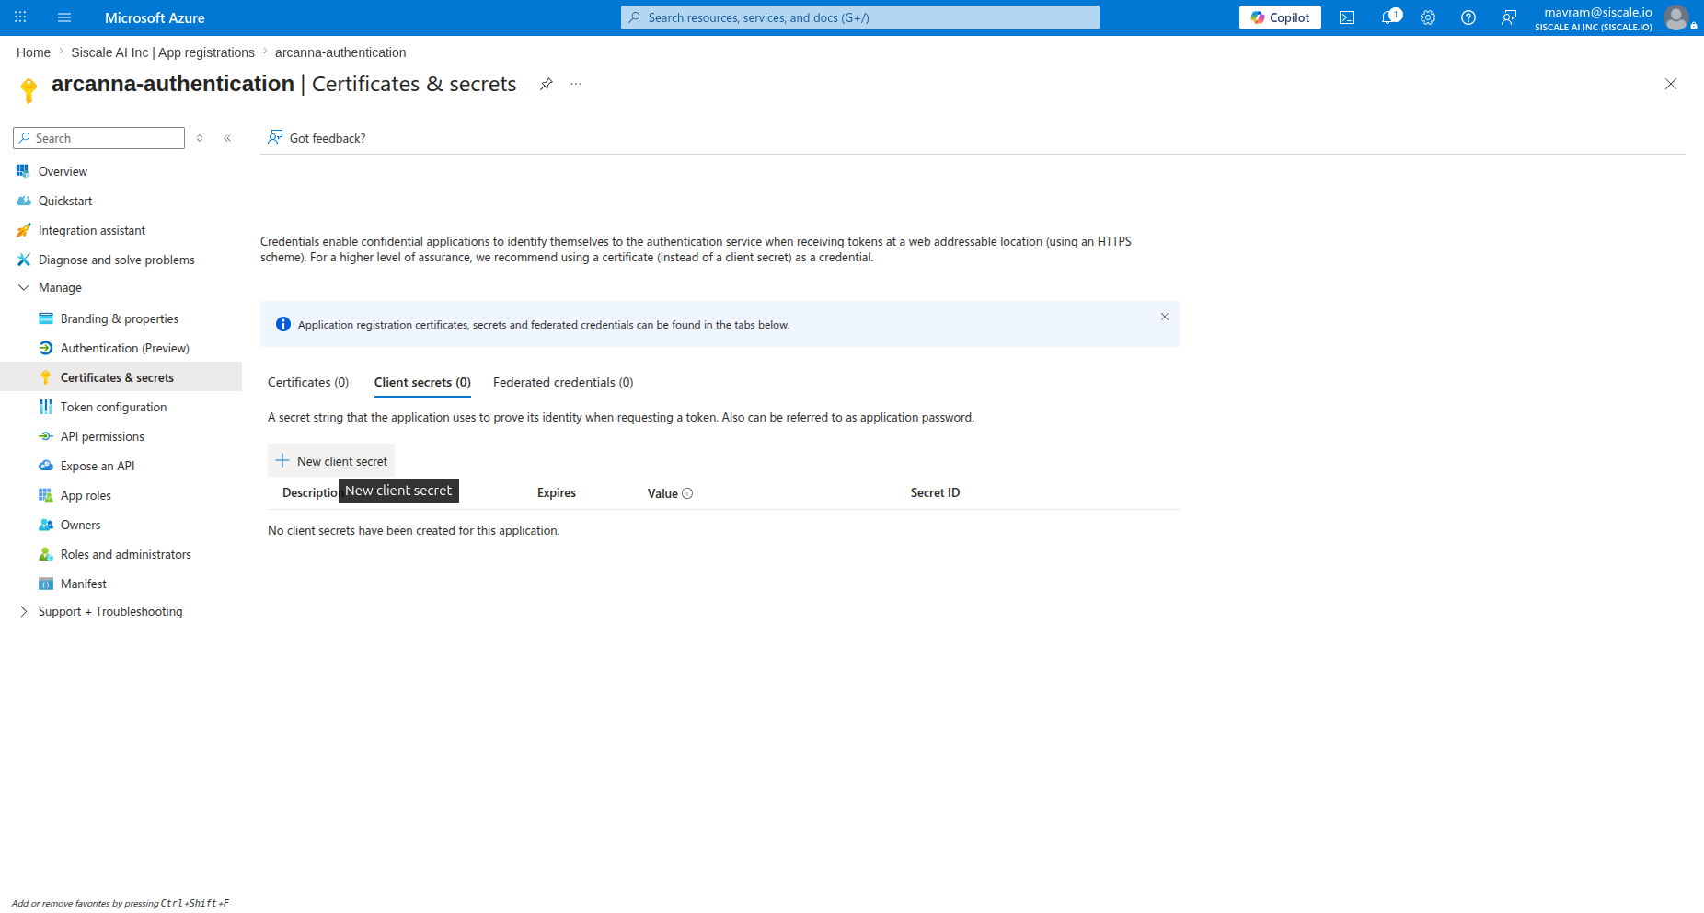Image resolution: width=1704 pixels, height=913 pixels.
Task: Switch to Certificates (0) tab
Action: click(x=308, y=382)
